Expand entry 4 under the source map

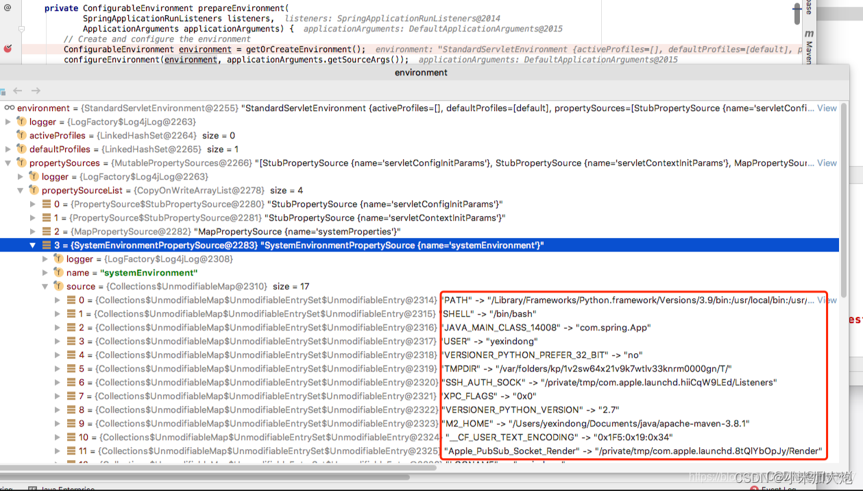tap(58, 355)
